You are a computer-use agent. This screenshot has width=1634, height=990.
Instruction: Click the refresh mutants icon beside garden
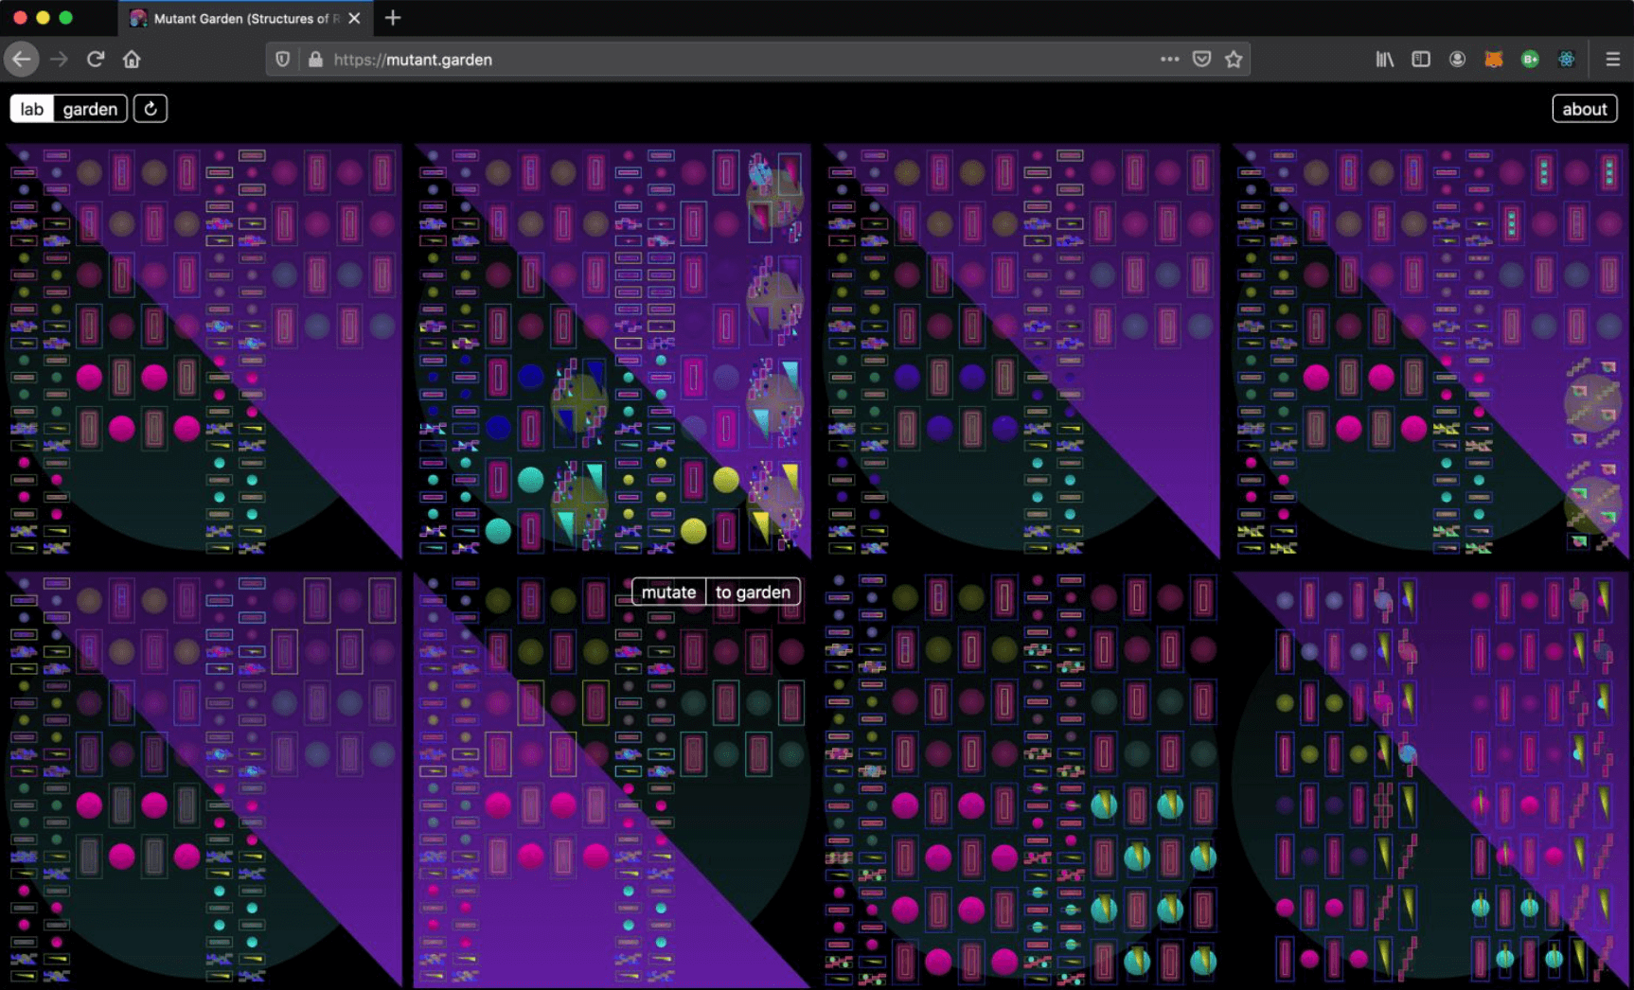pos(151,109)
